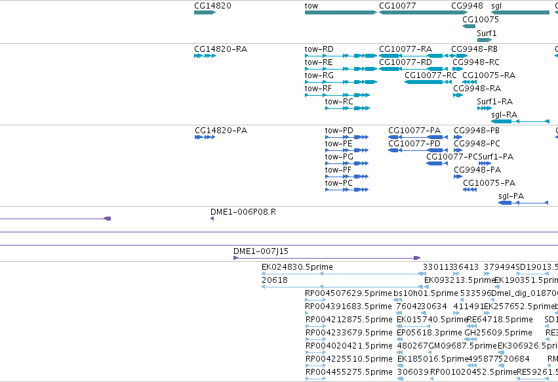Image resolution: width=558 pixels, height=382 pixels.
Task: Click EST RP004225510.5prime
Action: point(315,366)
